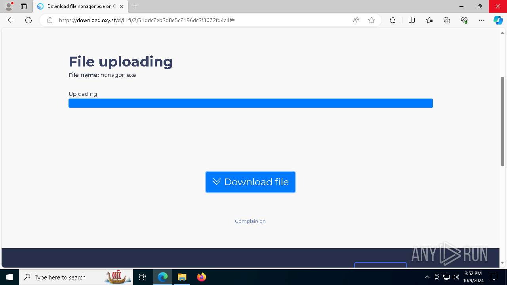Refresh the current page
The width and height of the screenshot is (507, 285).
29,20
